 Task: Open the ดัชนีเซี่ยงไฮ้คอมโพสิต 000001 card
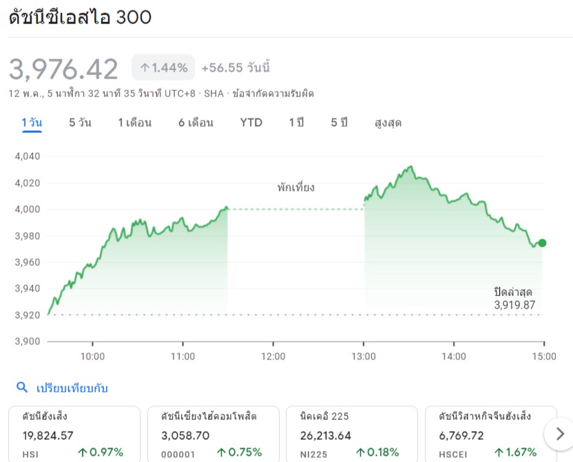tap(213, 434)
